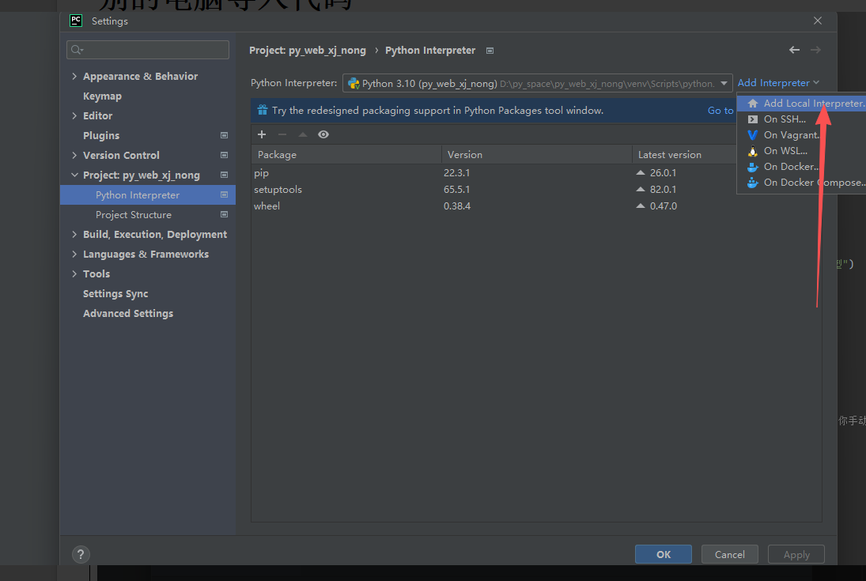Click the uninstall package minus icon
Image resolution: width=866 pixels, height=581 pixels.
click(282, 134)
